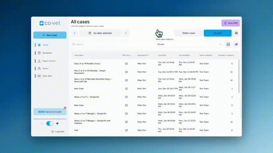
Task: Click the sun icon beside theme switch
Action: pos(57,123)
